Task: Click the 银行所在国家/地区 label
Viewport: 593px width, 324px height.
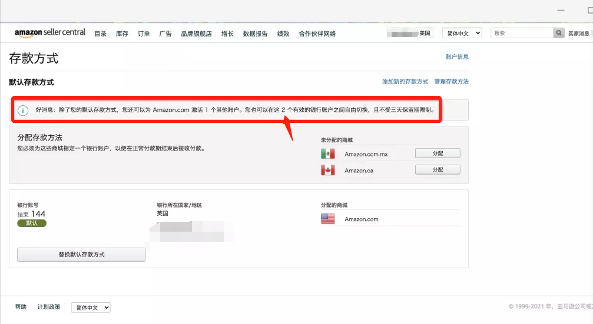Action: [x=179, y=205]
